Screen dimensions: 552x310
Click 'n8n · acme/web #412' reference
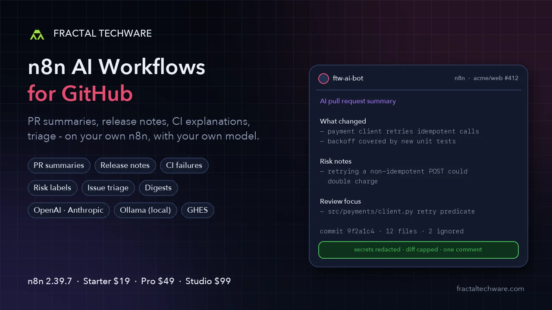[x=486, y=78]
